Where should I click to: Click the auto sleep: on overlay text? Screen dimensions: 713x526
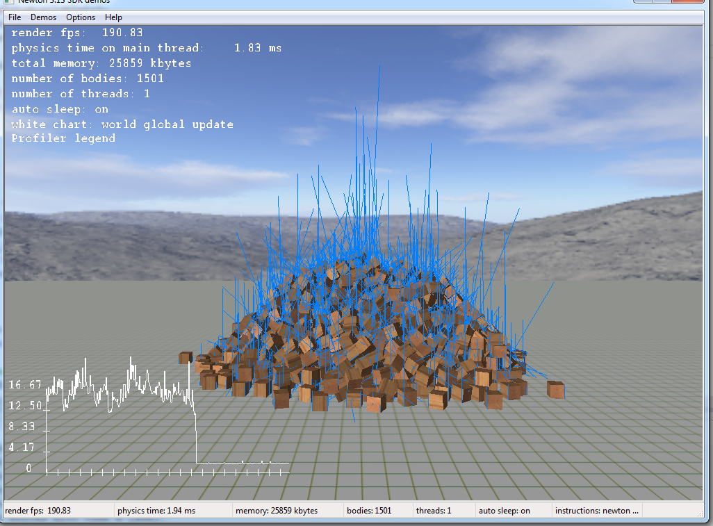(x=60, y=109)
